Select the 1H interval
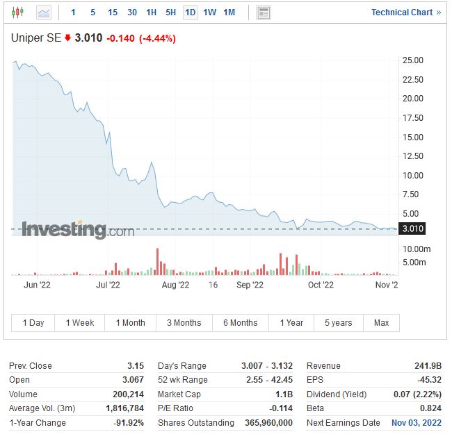This screenshot has height=441, width=452. coord(151,13)
